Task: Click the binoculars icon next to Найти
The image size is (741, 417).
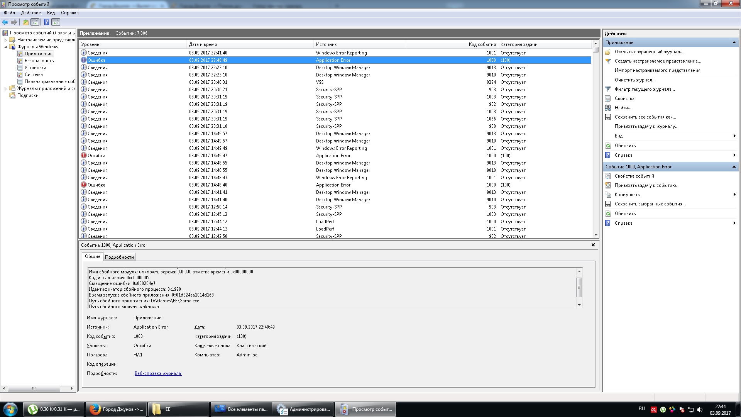Action: point(608,108)
